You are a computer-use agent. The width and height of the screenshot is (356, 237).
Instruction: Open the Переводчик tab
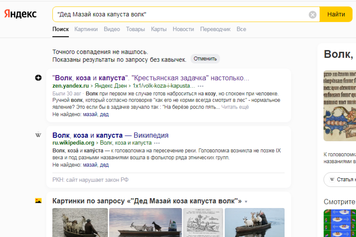coord(215,29)
